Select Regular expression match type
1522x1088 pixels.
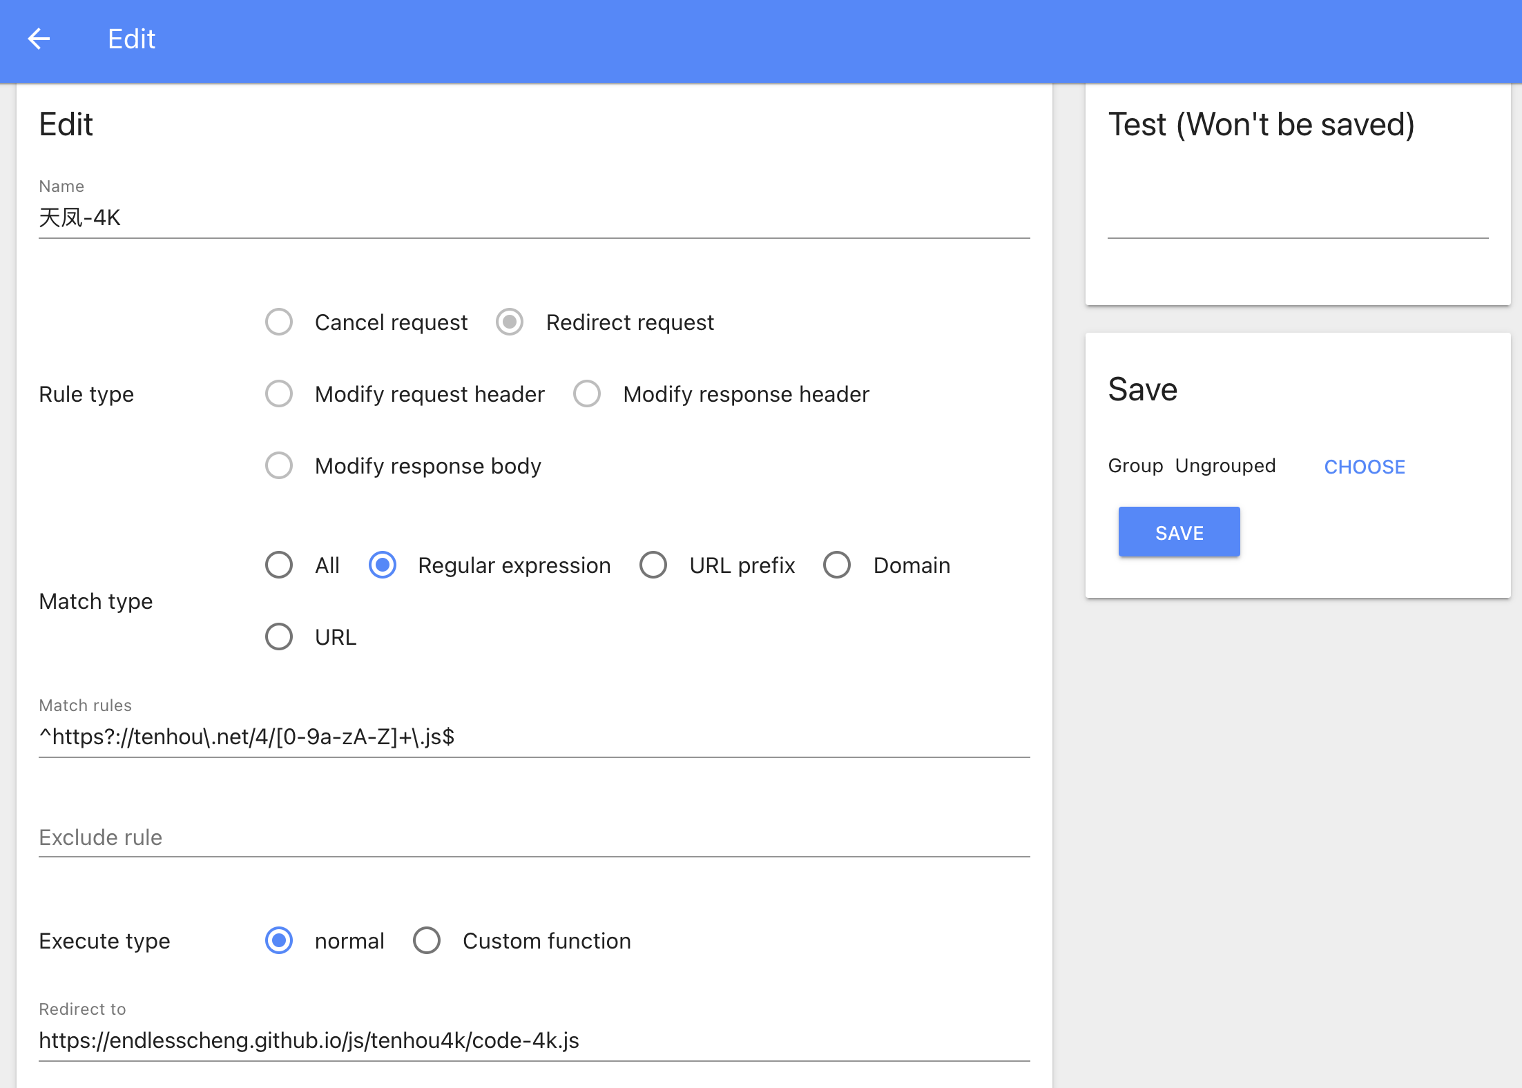(383, 565)
